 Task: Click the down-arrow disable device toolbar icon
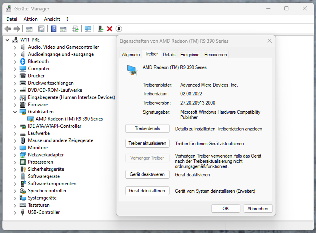coord(119,29)
